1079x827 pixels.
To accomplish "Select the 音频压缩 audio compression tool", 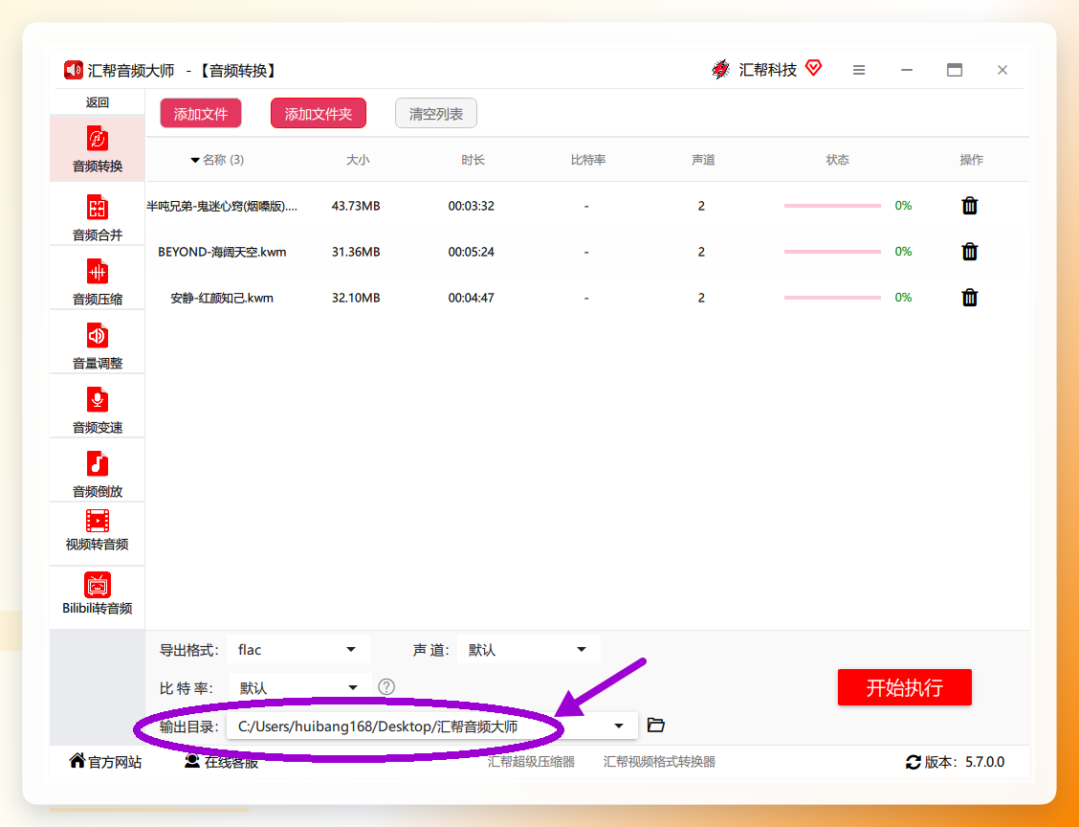I will pyautogui.click(x=97, y=281).
